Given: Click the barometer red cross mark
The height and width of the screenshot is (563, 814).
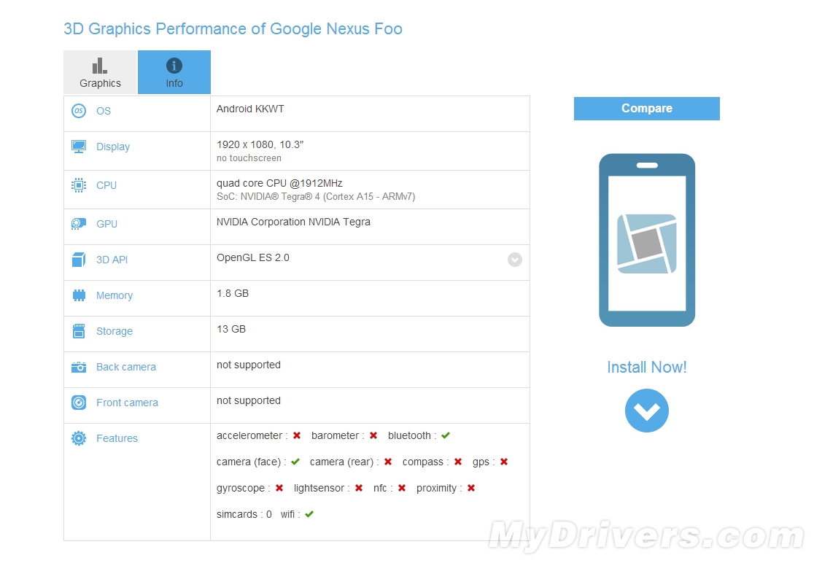Looking at the screenshot, I should [373, 435].
